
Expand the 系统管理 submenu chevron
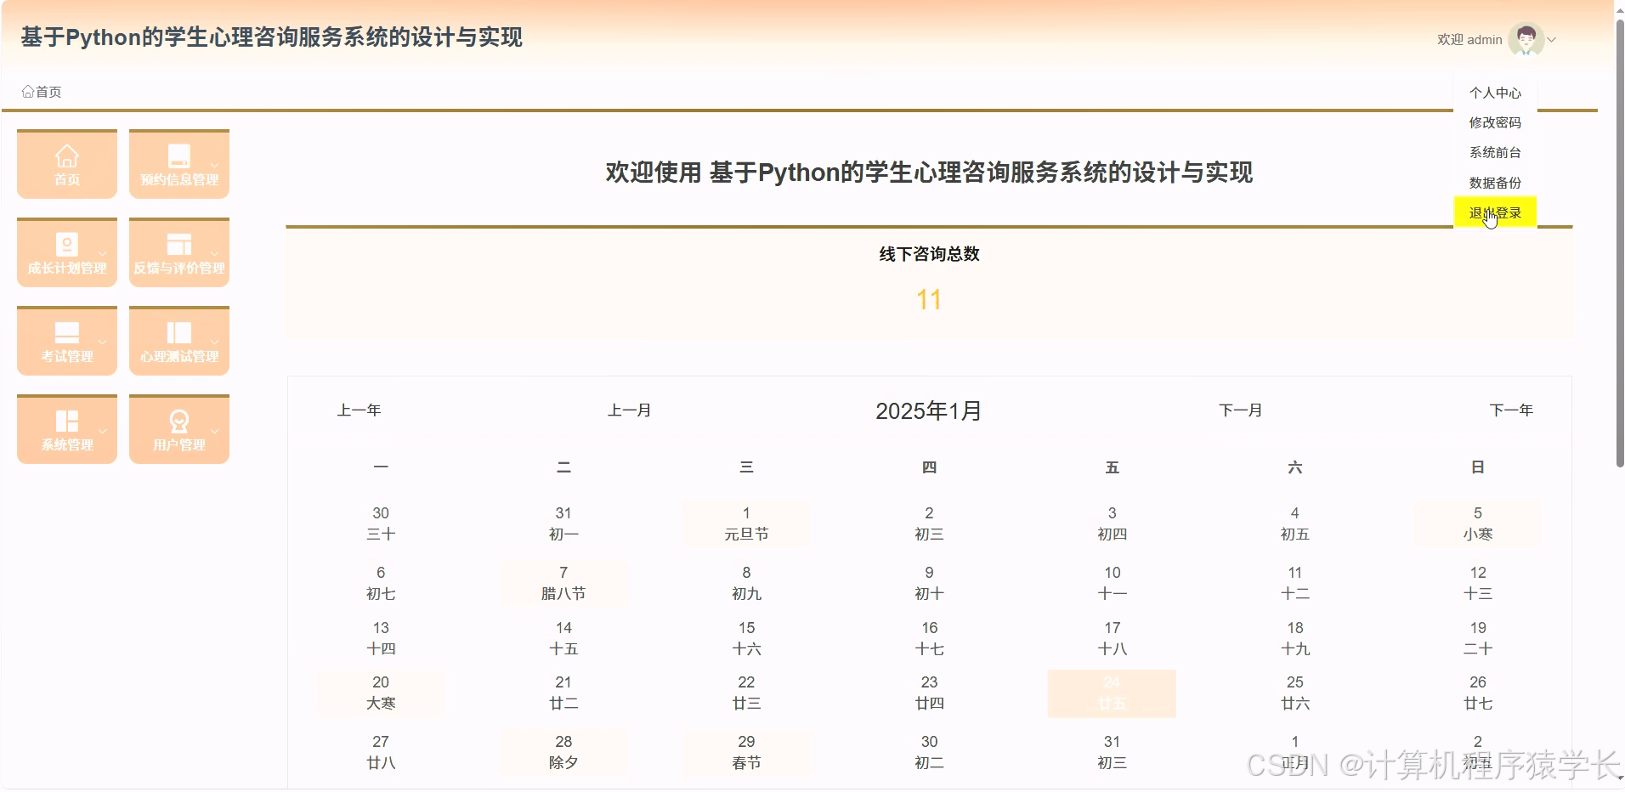102,432
